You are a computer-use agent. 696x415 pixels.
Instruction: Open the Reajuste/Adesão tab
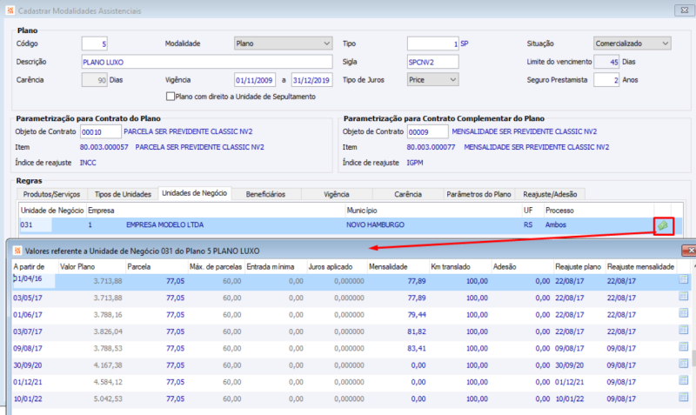(551, 193)
